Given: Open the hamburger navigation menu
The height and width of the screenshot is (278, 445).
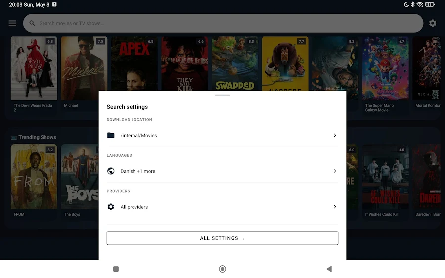Looking at the screenshot, I should (12, 23).
